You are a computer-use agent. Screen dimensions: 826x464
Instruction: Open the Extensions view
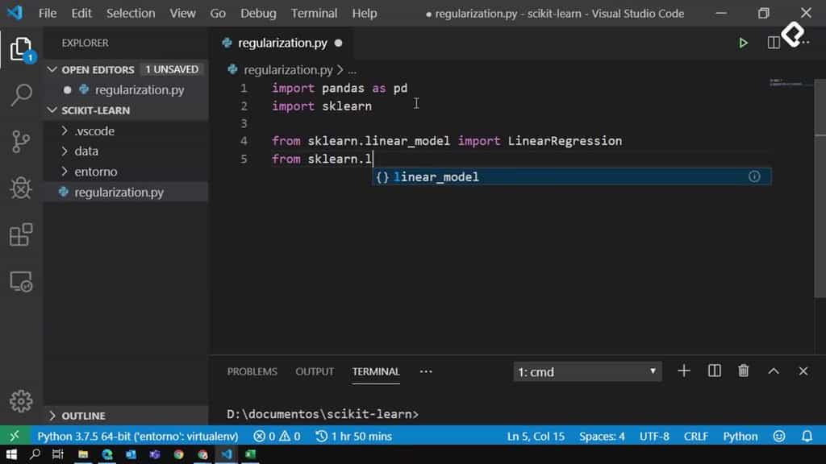click(21, 234)
